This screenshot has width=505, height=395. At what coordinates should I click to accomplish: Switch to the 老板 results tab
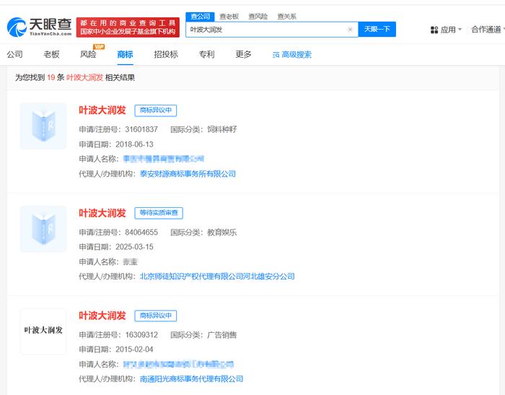click(51, 54)
